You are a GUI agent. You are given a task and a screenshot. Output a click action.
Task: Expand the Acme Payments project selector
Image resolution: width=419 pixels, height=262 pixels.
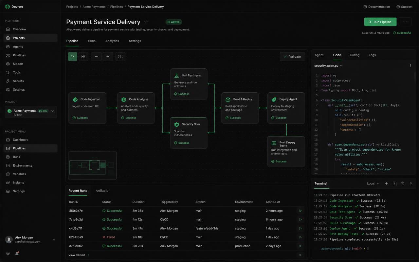pos(30,112)
